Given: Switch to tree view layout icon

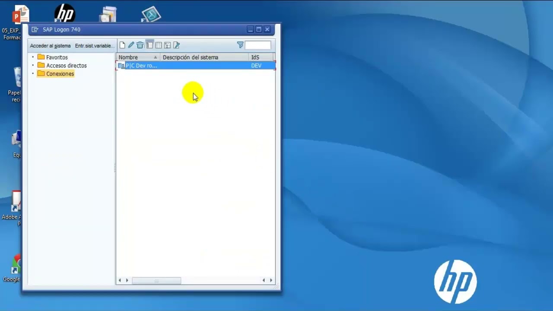Looking at the screenshot, I should (x=167, y=45).
